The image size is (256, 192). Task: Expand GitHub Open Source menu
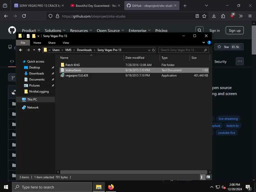110,30
